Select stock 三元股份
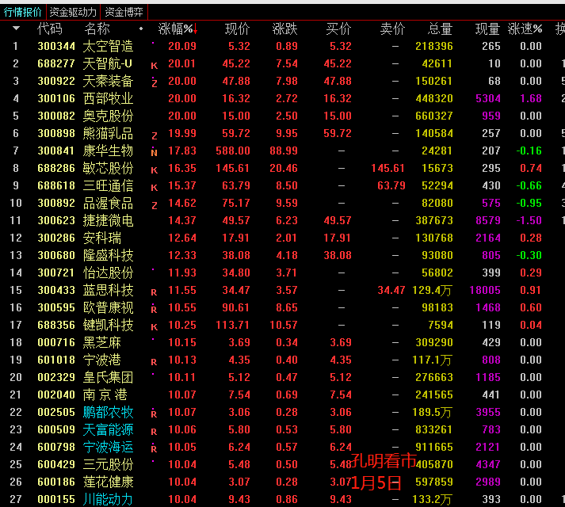The width and height of the screenshot is (565, 507). click(x=108, y=464)
